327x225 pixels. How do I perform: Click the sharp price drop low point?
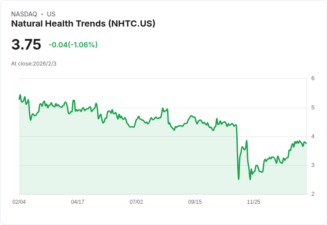click(239, 179)
